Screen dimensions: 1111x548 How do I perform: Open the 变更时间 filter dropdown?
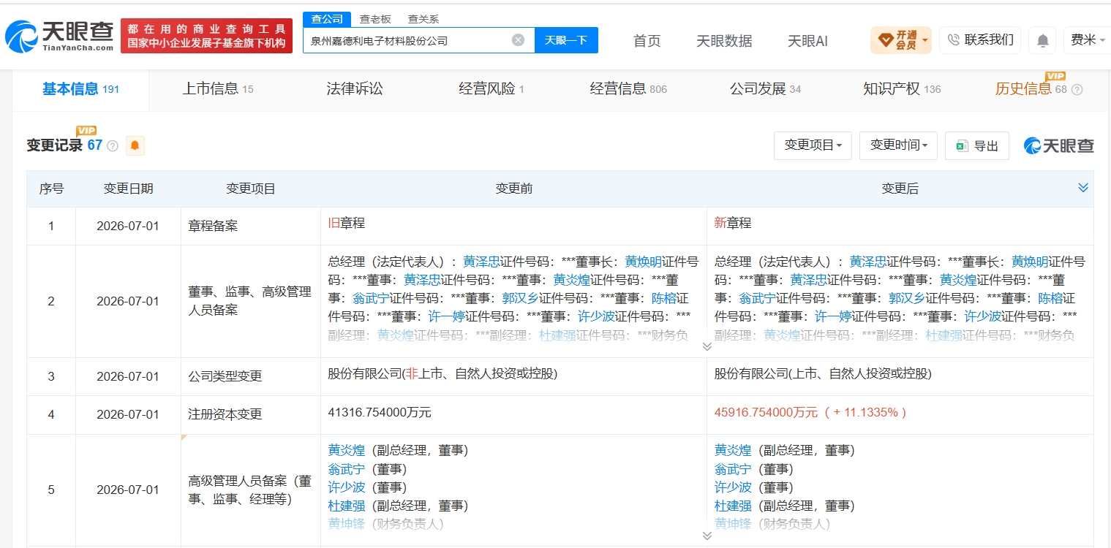pyautogui.click(x=898, y=145)
